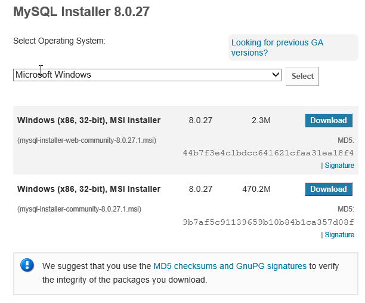Open Looking for previous GA versions link

pyautogui.click(x=277, y=48)
